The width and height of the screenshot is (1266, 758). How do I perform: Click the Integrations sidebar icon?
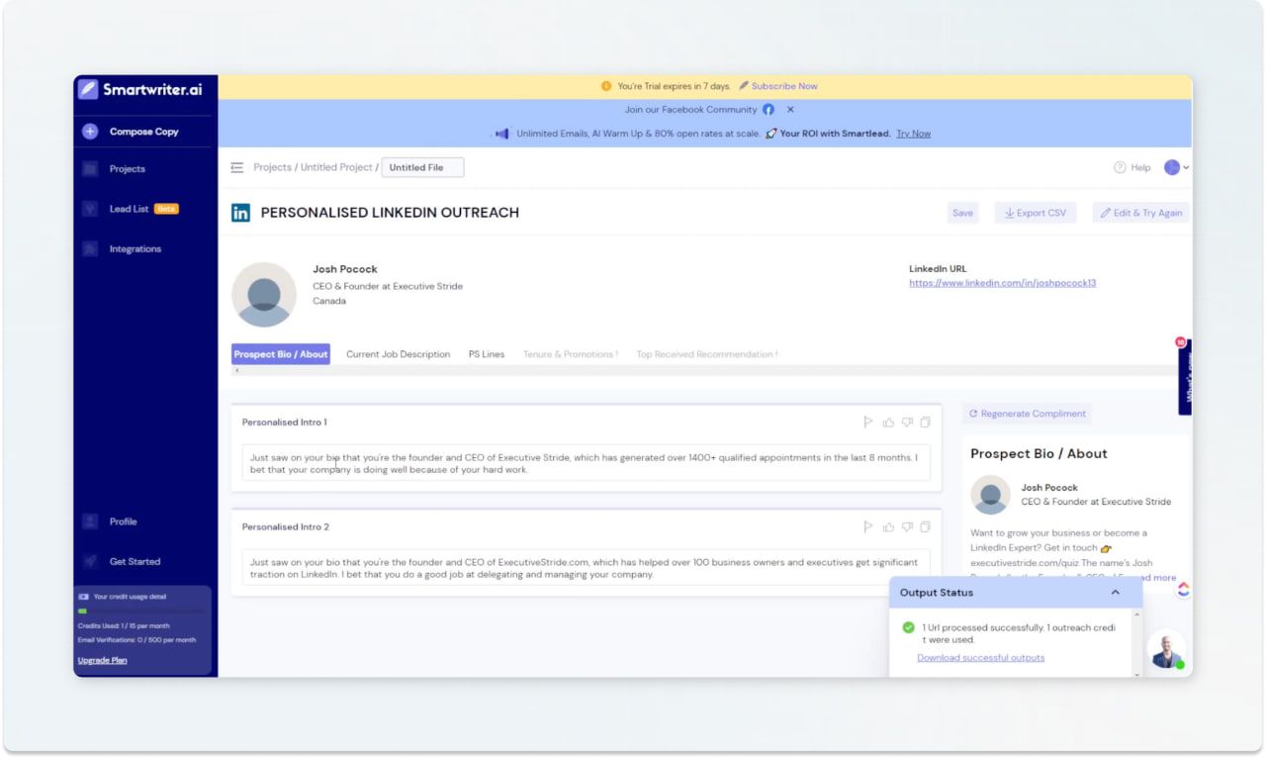pyautogui.click(x=90, y=248)
